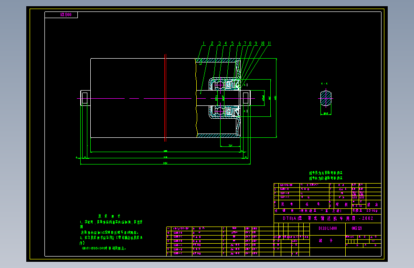Click part callout number 11
414x268 pixels.
[269, 43]
